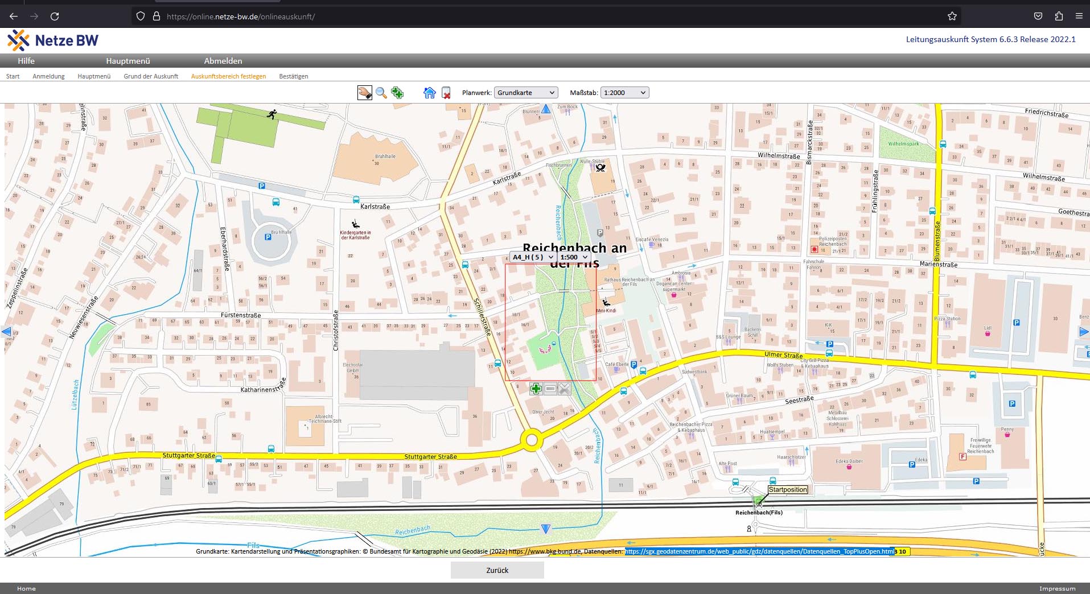
Task: Go to Bestätigen step
Action: (294, 76)
